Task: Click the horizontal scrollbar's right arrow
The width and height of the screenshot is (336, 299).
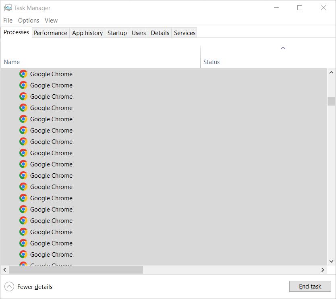Action: click(x=323, y=270)
